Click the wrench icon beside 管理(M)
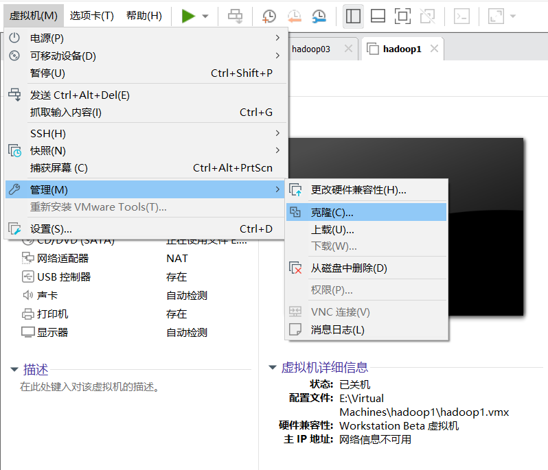 14,189
